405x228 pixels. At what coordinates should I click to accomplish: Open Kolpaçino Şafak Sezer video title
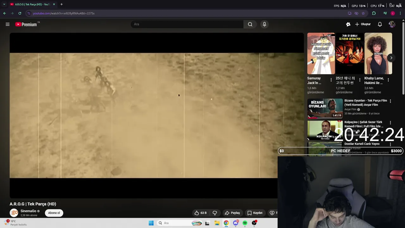pos(364,124)
